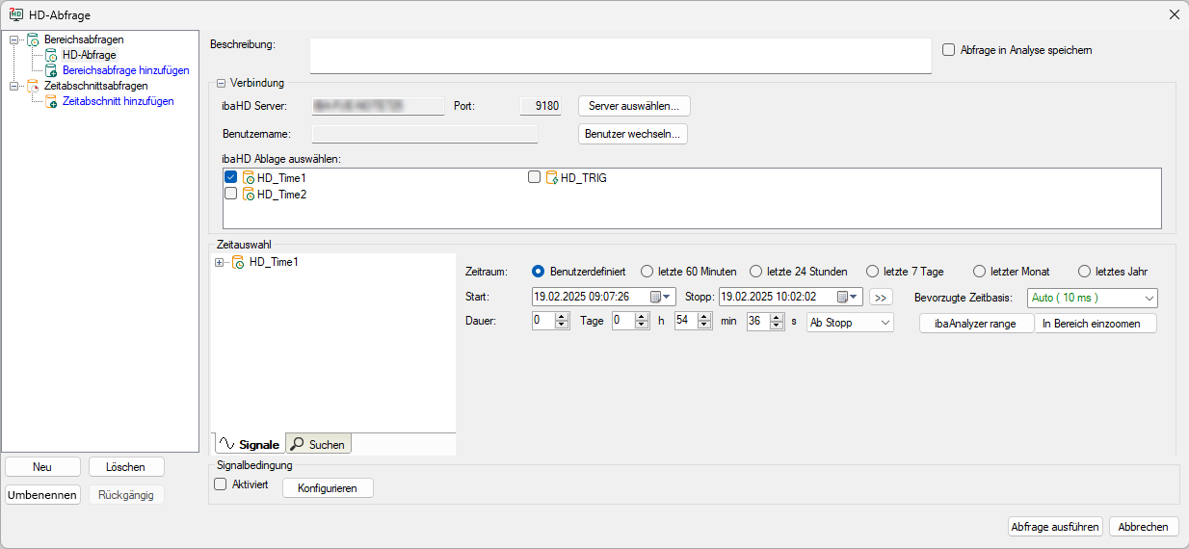Click the HD_Time2 store icon
This screenshot has height=549, width=1189.
coord(248,195)
